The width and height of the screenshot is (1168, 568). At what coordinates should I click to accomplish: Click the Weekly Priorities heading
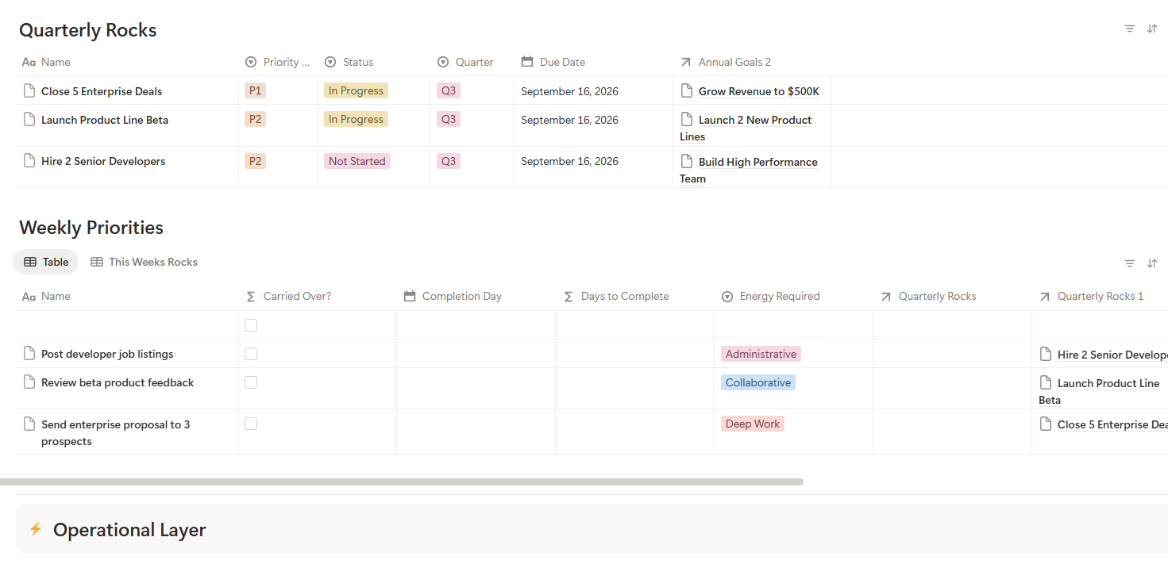click(x=91, y=228)
